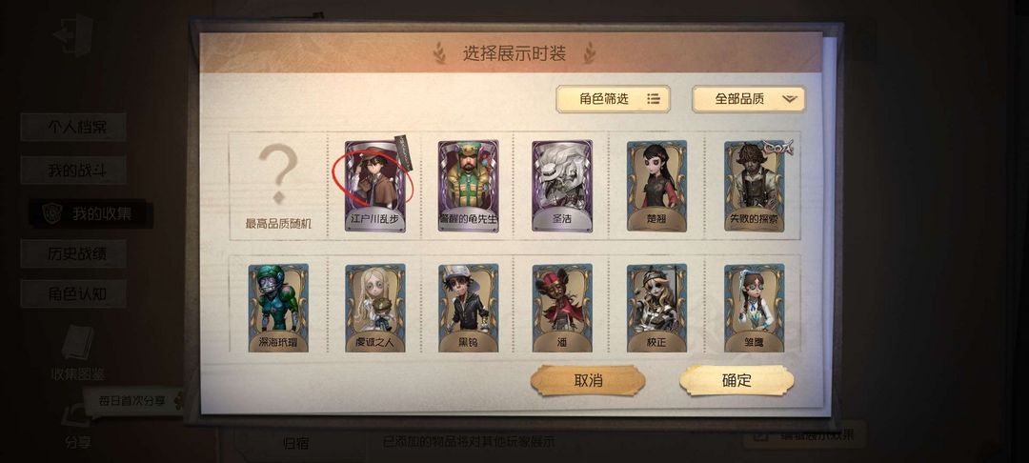Pick the 黑鸽 costume card
Image resolution: width=1029 pixels, height=463 pixels.
pos(468,309)
